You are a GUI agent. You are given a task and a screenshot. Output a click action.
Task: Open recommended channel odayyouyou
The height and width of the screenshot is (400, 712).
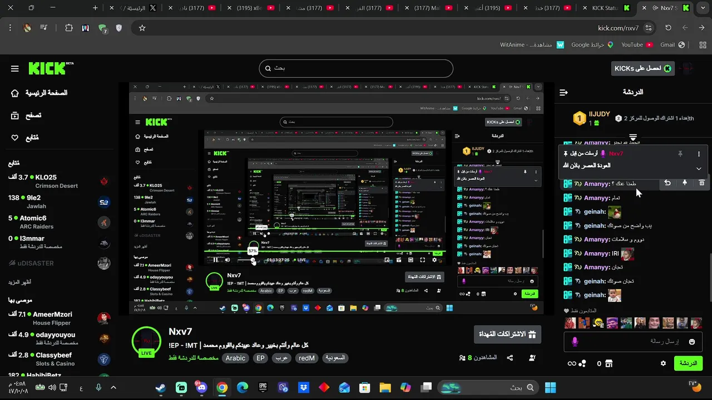pyautogui.click(x=59, y=339)
